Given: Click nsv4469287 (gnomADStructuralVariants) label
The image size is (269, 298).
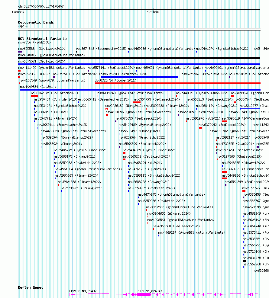Looking at the screenshot, I should pos(192,232).
